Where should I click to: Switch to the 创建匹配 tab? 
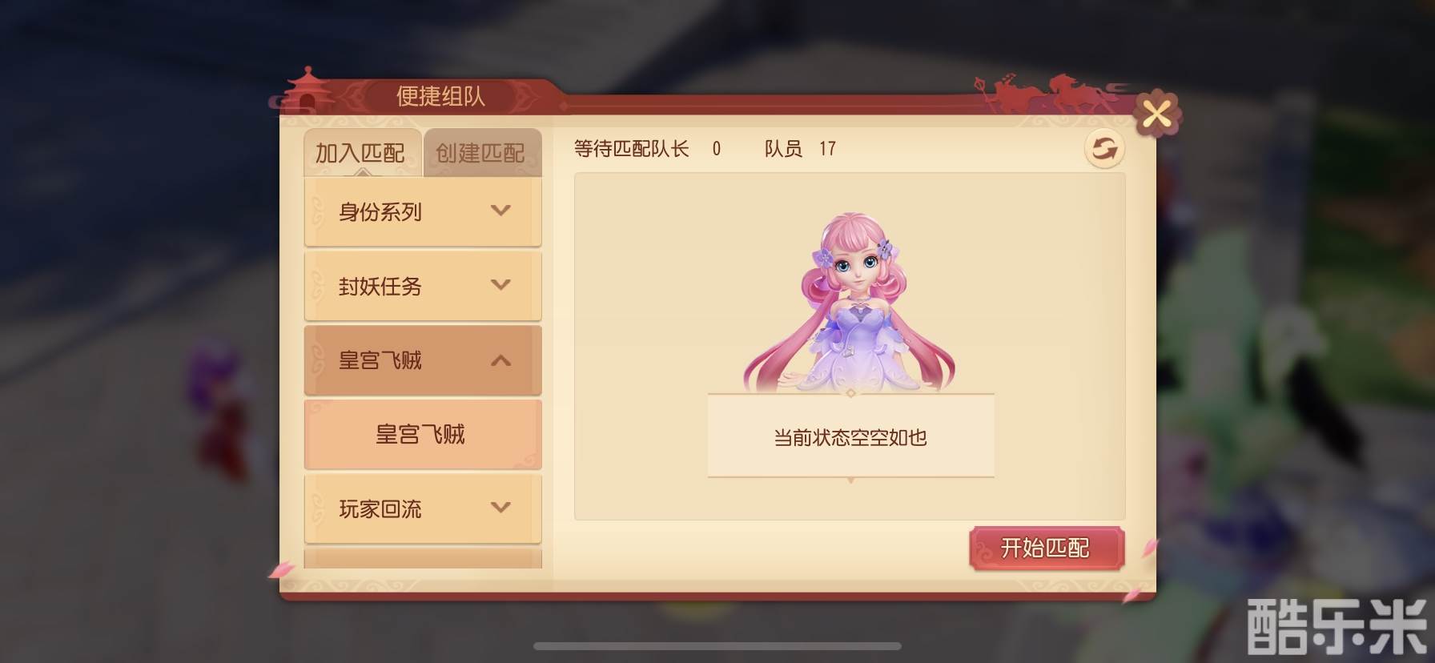(x=482, y=152)
